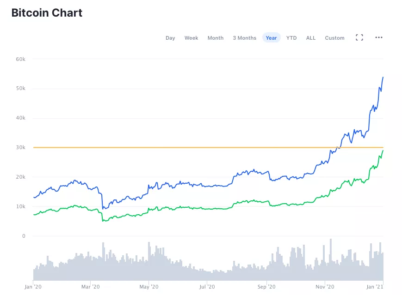Select the YTD range option
Screen dimensions: 402x295
point(291,38)
